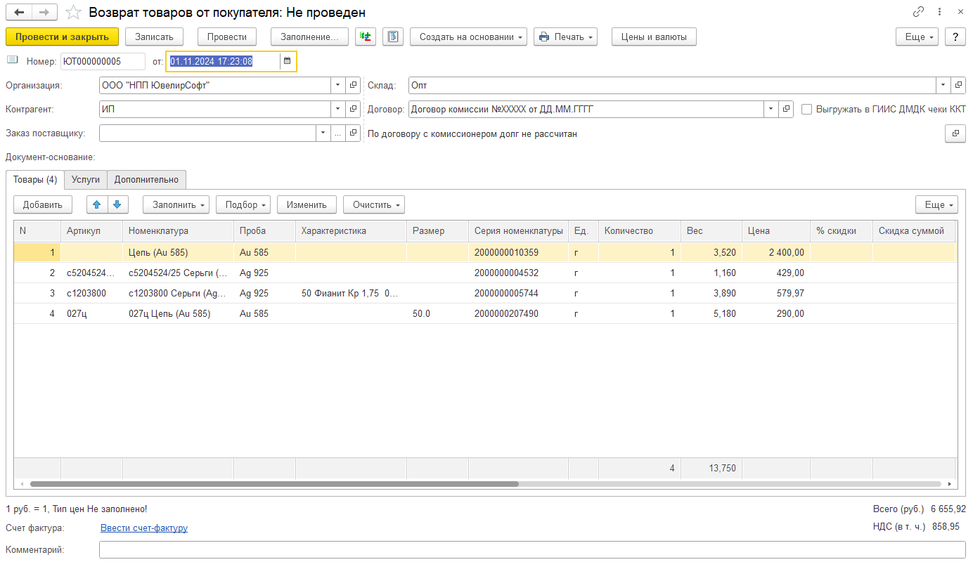Viewport: 973px width, 562px height.
Task: Add document to favorites with star
Action: pyautogui.click(x=72, y=13)
